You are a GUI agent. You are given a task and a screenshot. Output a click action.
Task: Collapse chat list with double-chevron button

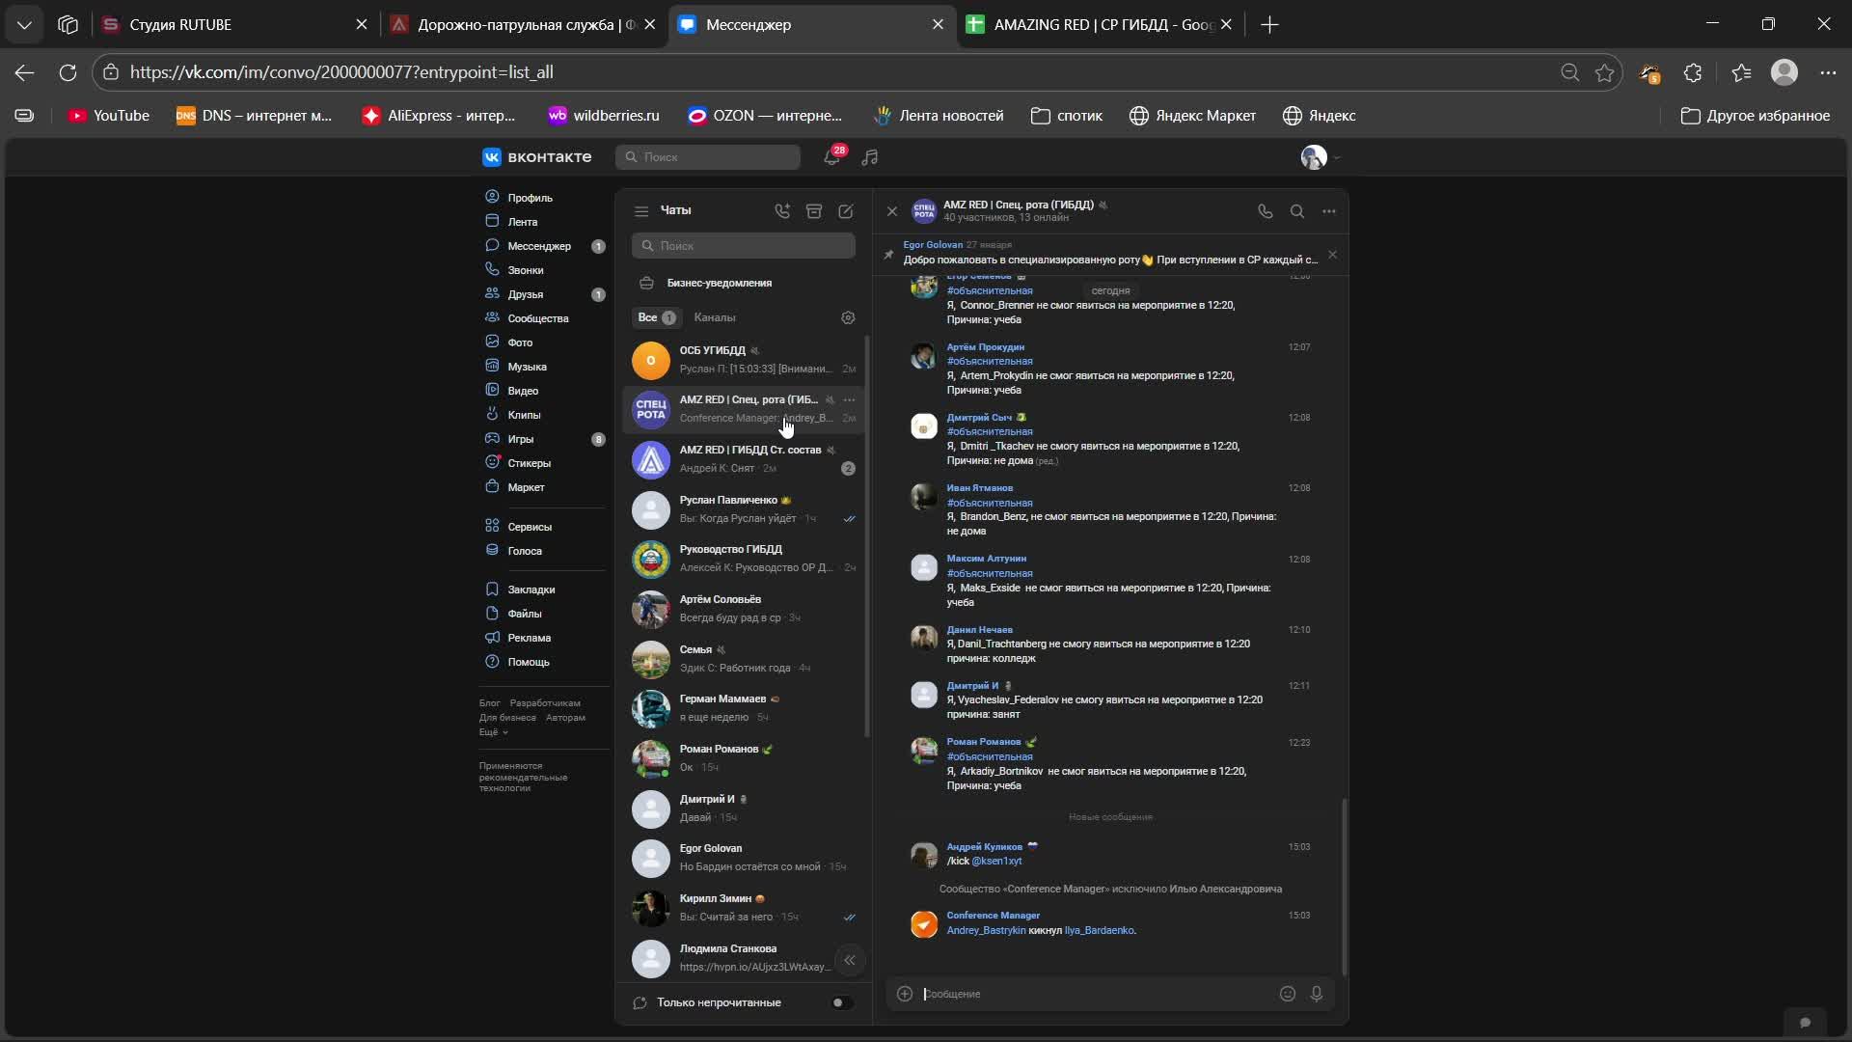click(x=850, y=960)
